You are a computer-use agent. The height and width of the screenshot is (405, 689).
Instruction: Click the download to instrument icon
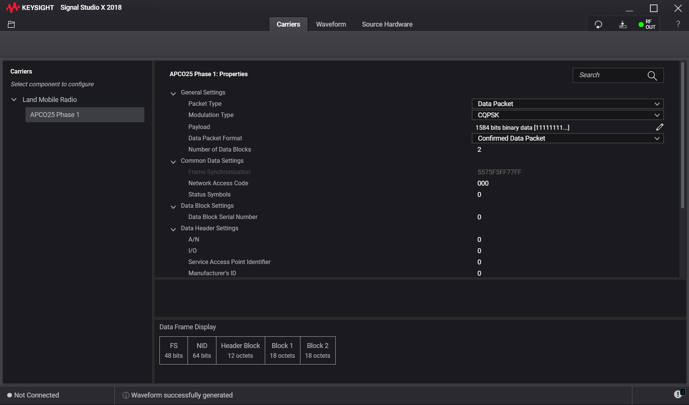(623, 25)
